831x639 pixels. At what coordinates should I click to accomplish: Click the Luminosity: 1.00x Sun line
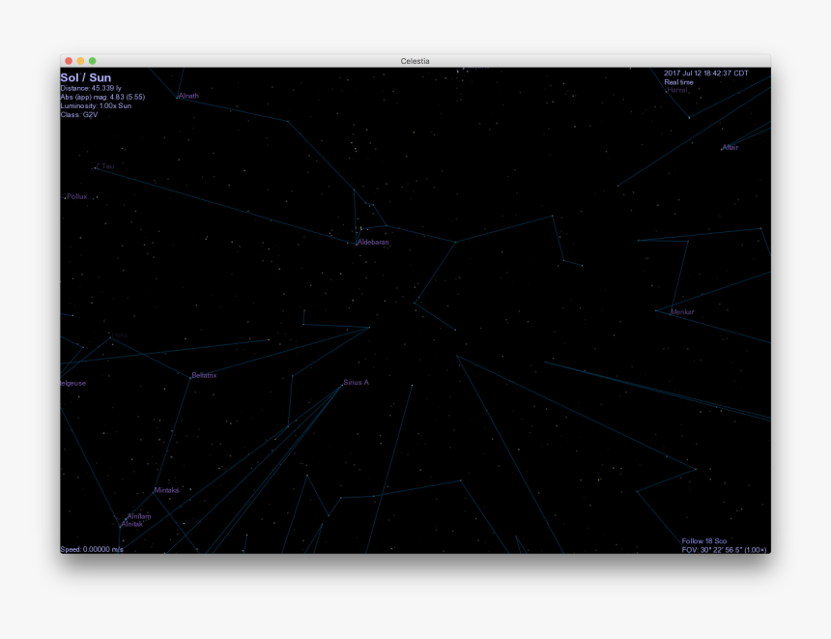pos(96,105)
